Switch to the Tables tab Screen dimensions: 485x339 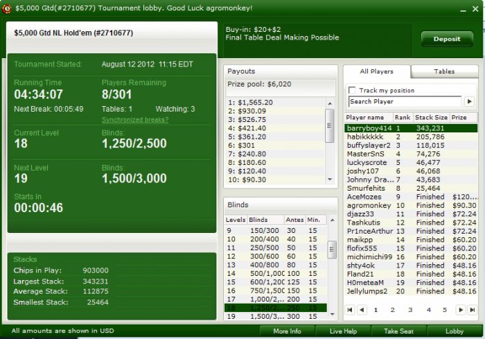(x=444, y=71)
